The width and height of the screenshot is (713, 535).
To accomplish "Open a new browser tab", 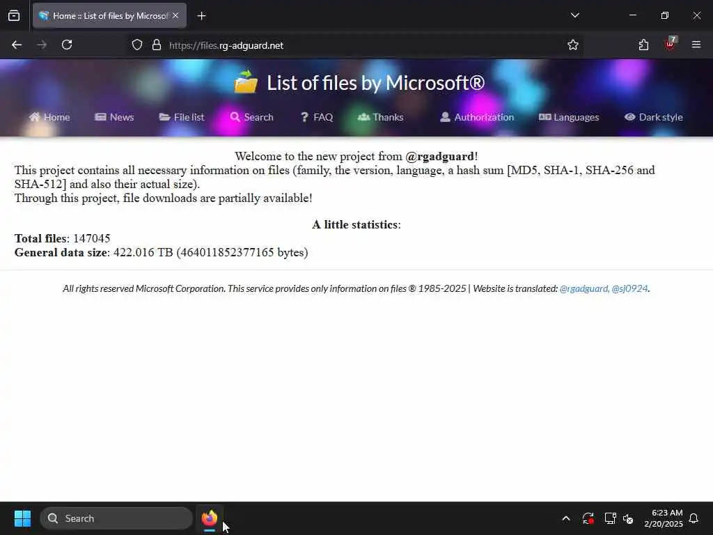I will click(x=201, y=16).
